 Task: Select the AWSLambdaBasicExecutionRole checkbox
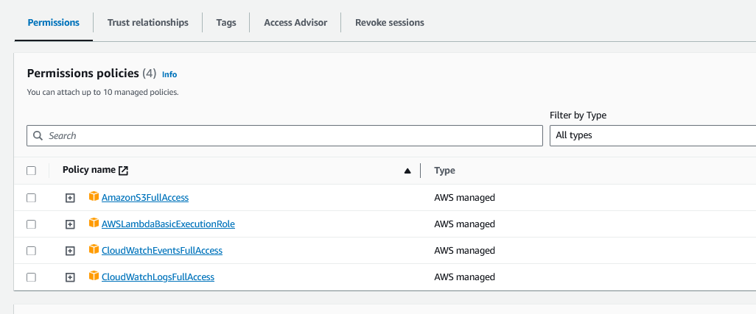pos(32,224)
